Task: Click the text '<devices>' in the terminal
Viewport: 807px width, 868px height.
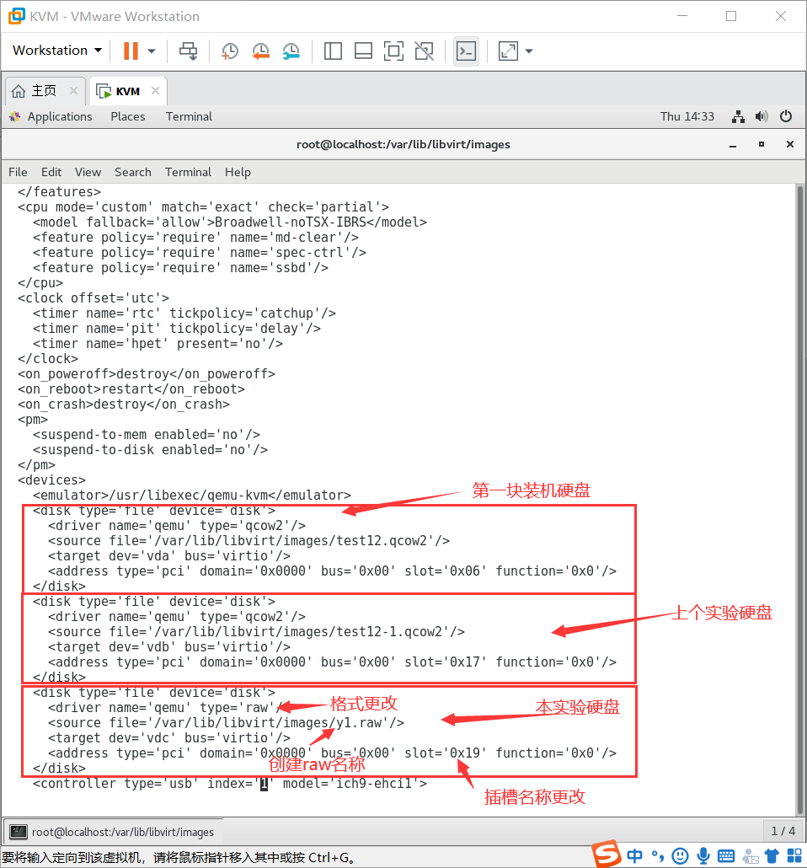Action: click(51, 480)
